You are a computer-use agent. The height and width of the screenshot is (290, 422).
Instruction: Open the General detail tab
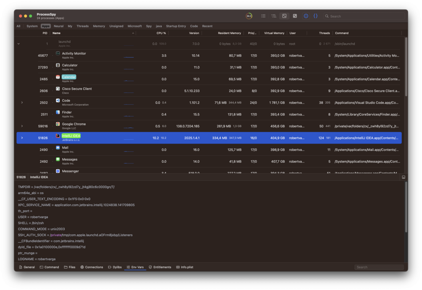(27, 267)
